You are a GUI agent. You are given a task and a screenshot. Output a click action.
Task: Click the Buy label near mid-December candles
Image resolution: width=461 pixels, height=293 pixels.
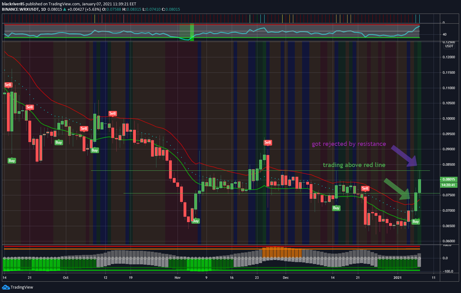pyautogui.click(x=336, y=208)
